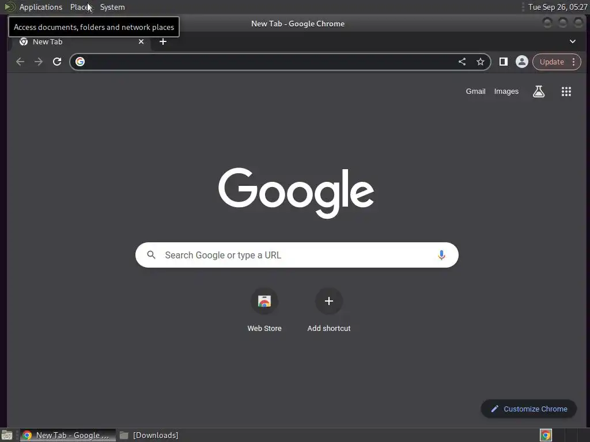This screenshot has width=590, height=442.
Task: Open the Google apps grid
Action: pyautogui.click(x=566, y=92)
